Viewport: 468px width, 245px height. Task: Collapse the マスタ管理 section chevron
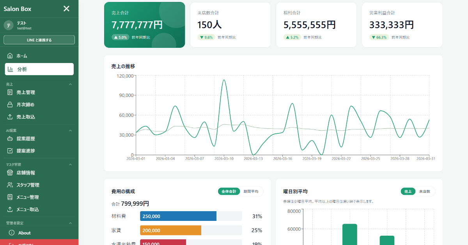71,164
